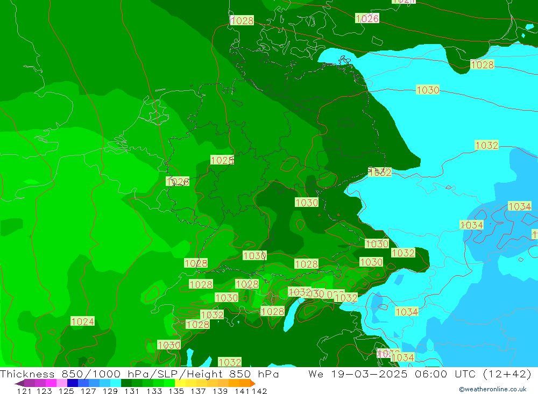Click the purple arrow at legend's low end
This screenshot has height=394, width=538.
(19, 383)
